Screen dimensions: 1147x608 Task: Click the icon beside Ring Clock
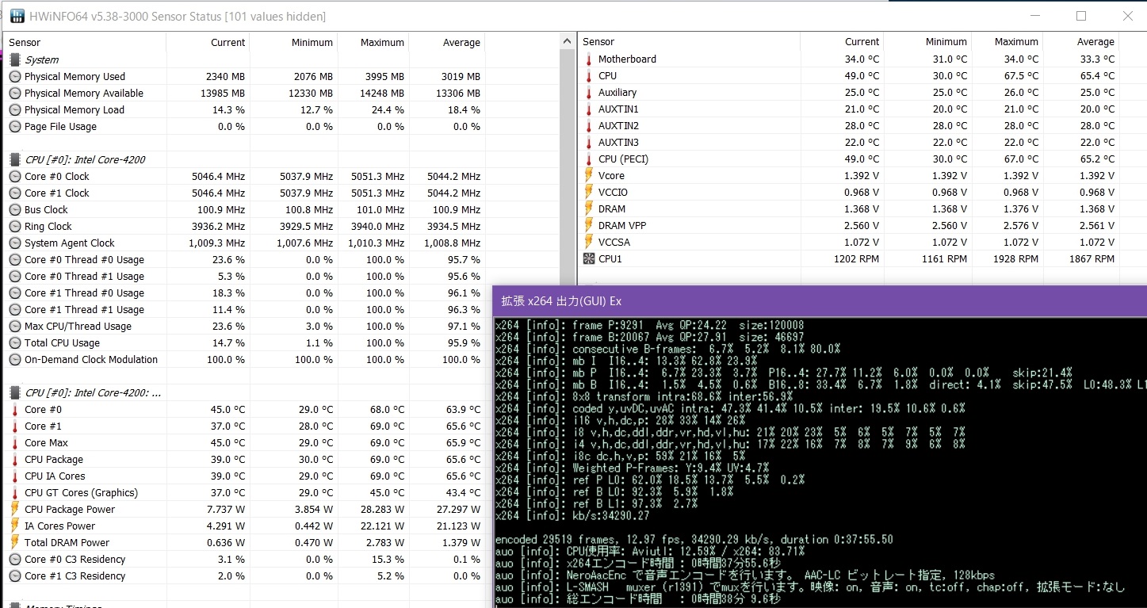click(x=15, y=227)
